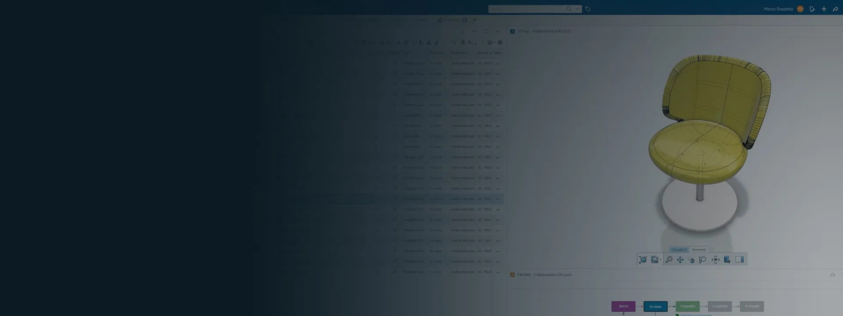Click the green Congelato state box
This screenshot has width=843, height=316.
[688, 306]
